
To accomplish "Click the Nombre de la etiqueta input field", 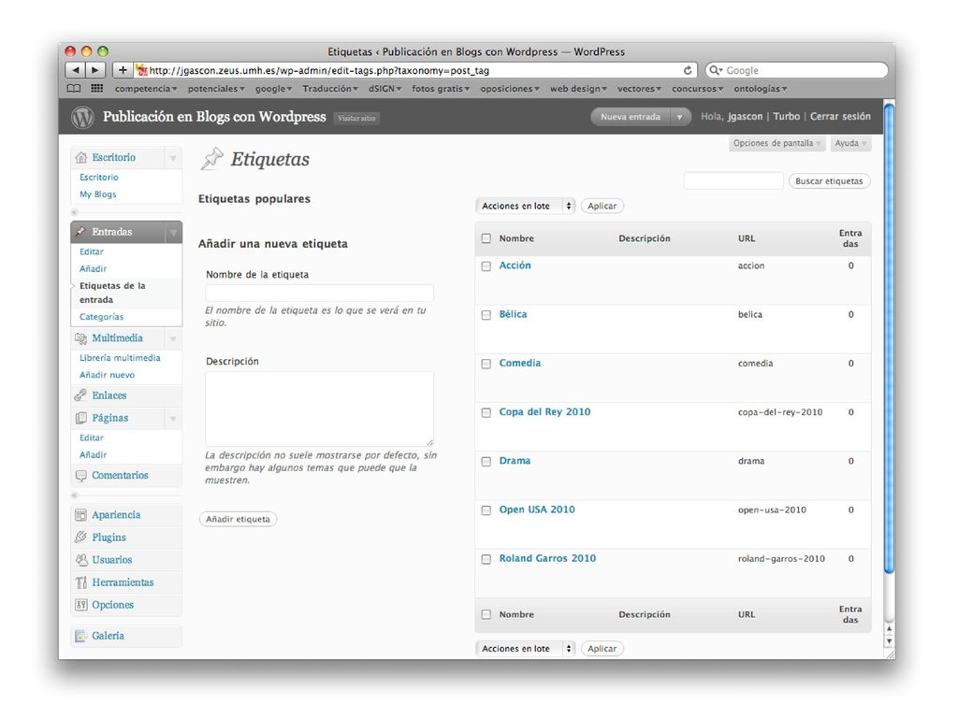I will [320, 293].
